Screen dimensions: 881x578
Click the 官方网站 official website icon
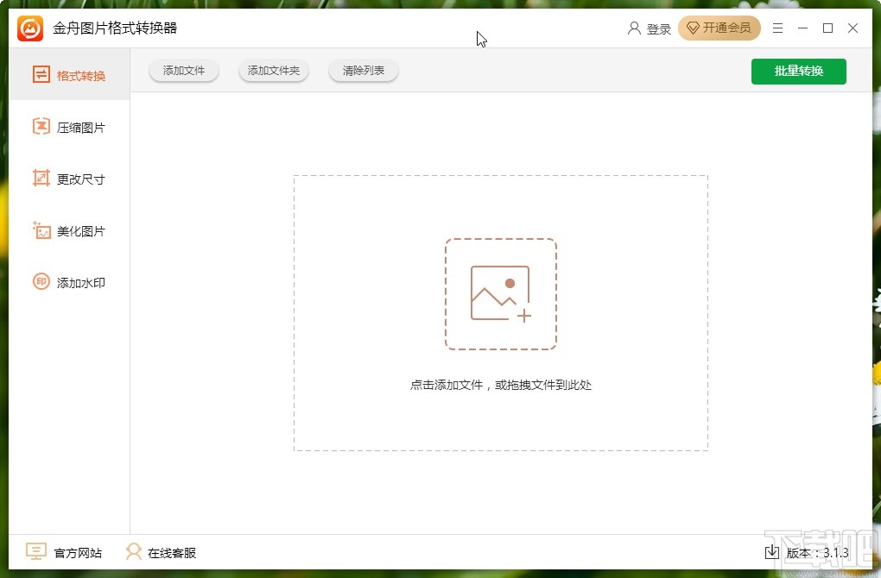coord(35,552)
